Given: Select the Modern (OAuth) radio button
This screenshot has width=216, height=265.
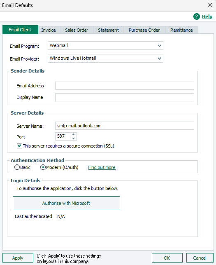Looking at the screenshot, I should (43, 167).
